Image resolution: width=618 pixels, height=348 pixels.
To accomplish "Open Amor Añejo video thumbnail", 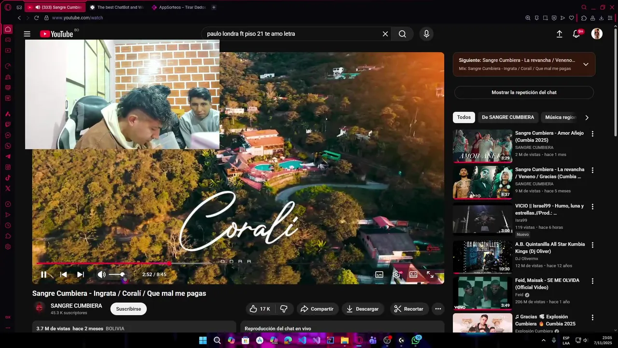I will (482, 146).
